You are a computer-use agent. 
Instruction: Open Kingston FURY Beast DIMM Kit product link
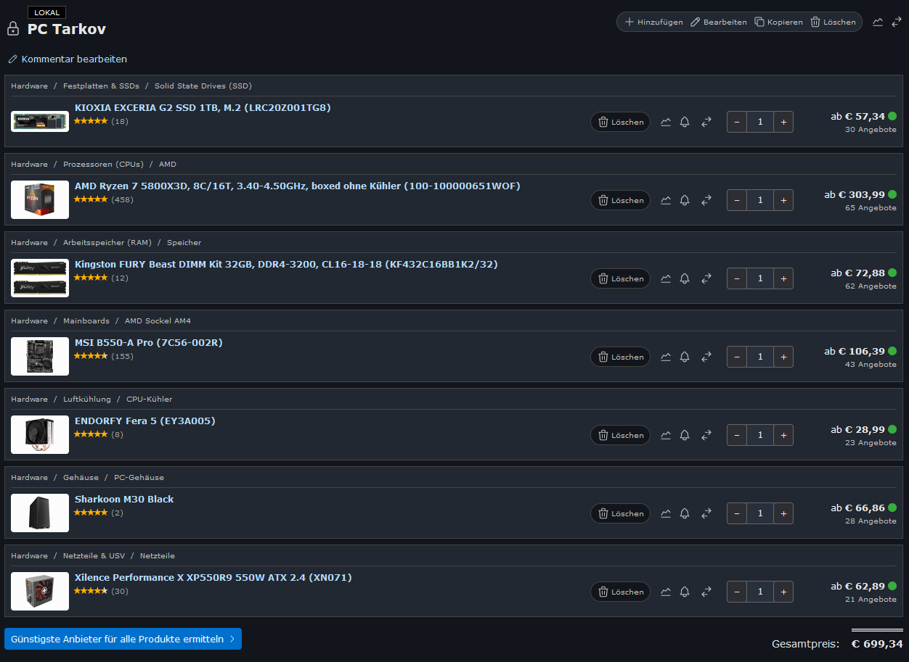pyautogui.click(x=286, y=264)
